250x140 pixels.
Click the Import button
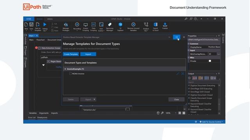(88, 54)
